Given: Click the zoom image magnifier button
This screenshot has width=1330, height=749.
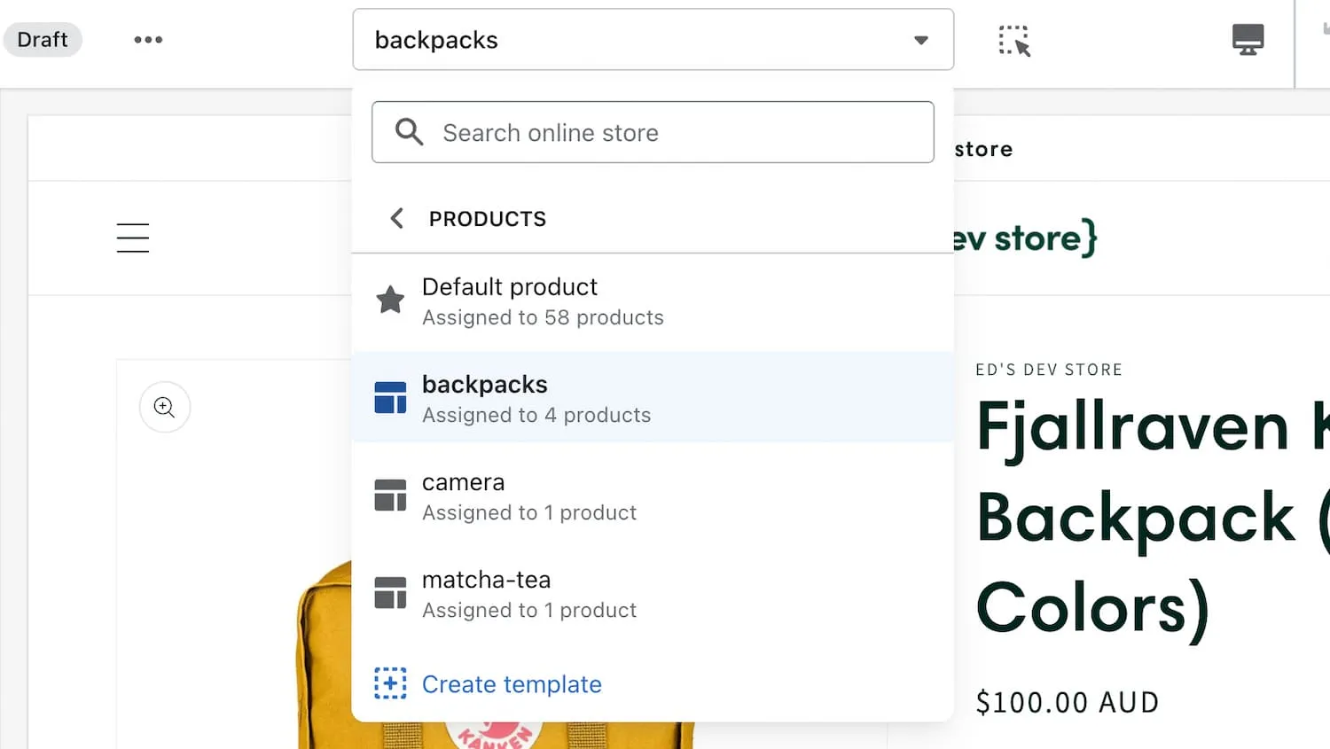Looking at the screenshot, I should pos(165,407).
